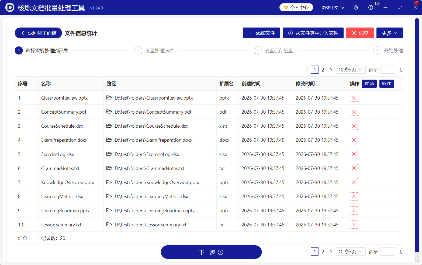Click file name ExamPreparation.docx
Viewport: 422px width, 265px height.
coord(64,140)
